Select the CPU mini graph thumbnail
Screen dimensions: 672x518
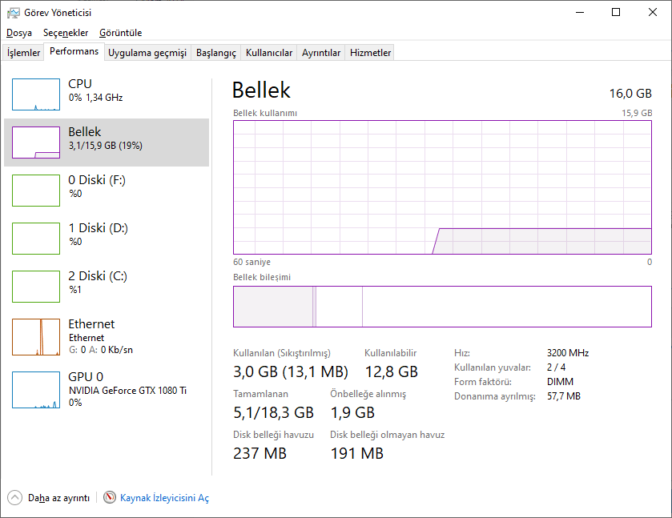(36, 94)
